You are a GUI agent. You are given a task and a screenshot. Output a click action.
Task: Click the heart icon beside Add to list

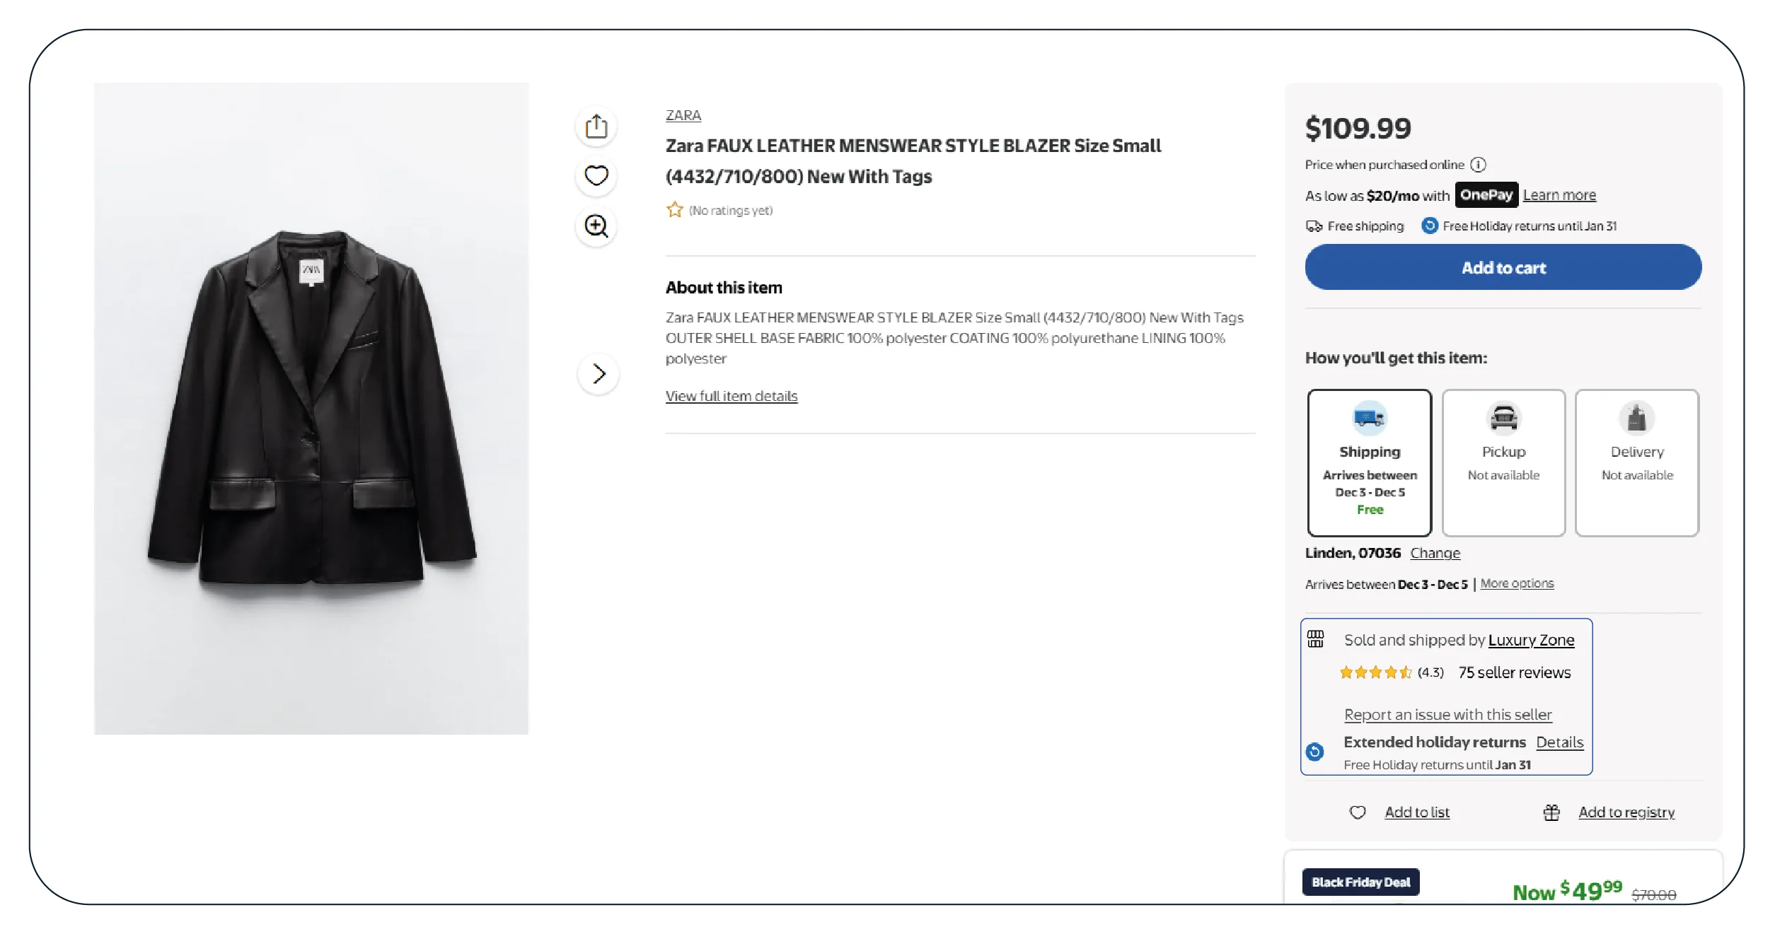click(x=1358, y=812)
